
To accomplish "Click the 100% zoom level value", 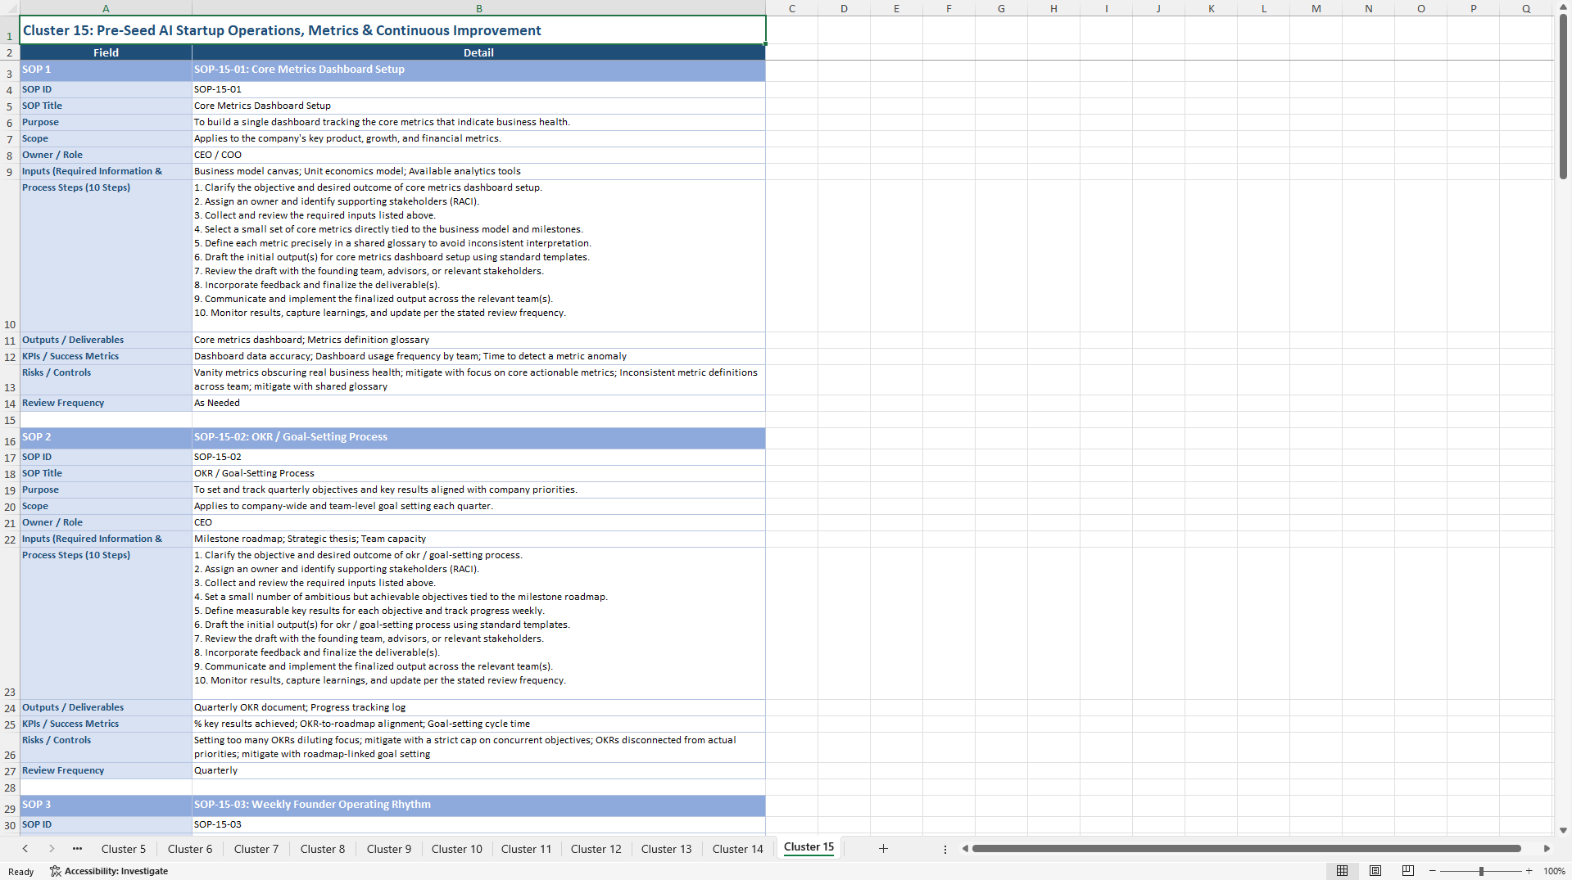I will 1554,871.
